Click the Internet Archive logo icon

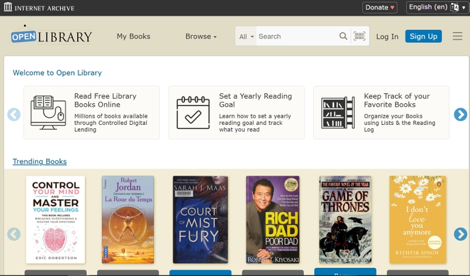(8, 7)
